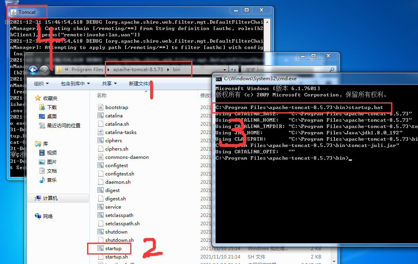Click the New Folder (新建文件夹) button
The width and height of the screenshot is (418, 264).
coord(140,83)
